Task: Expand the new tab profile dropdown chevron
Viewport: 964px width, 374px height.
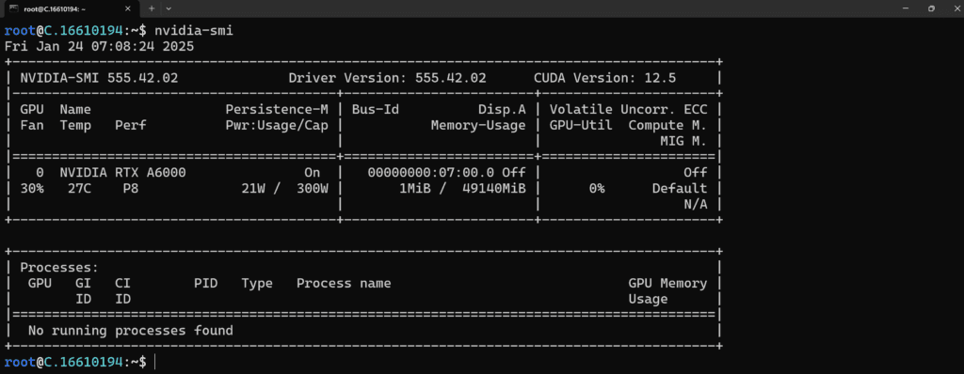Action: click(169, 8)
